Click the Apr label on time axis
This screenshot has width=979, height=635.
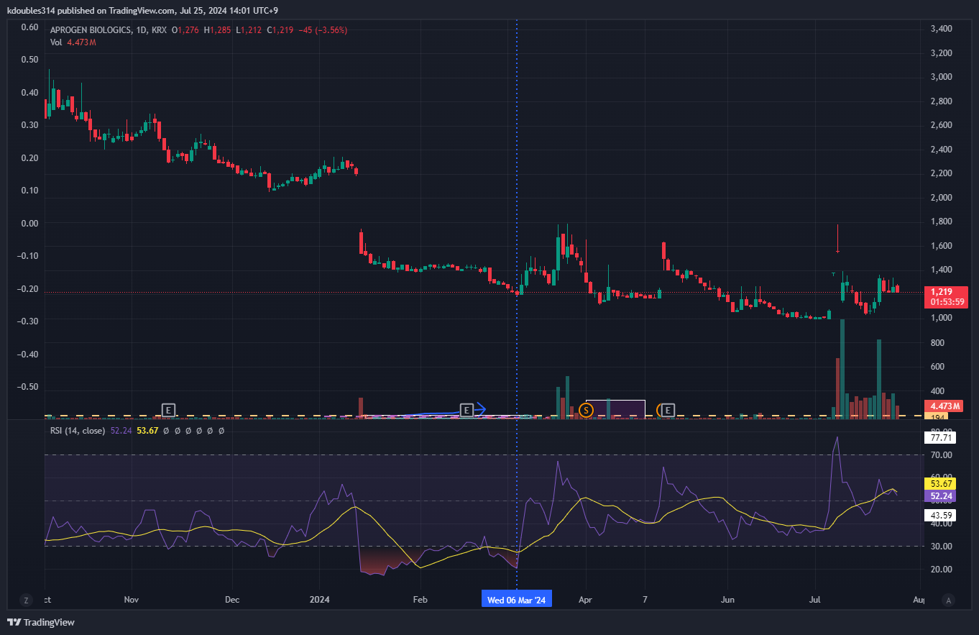(x=585, y=599)
